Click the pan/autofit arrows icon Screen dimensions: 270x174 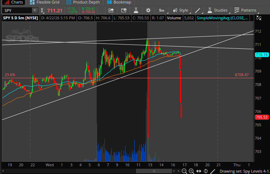[x=199, y=171]
